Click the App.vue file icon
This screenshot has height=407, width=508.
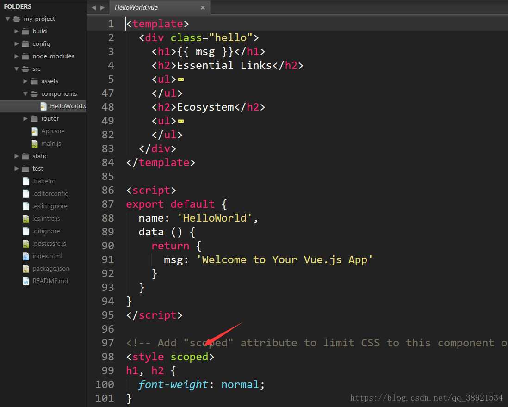click(x=35, y=131)
